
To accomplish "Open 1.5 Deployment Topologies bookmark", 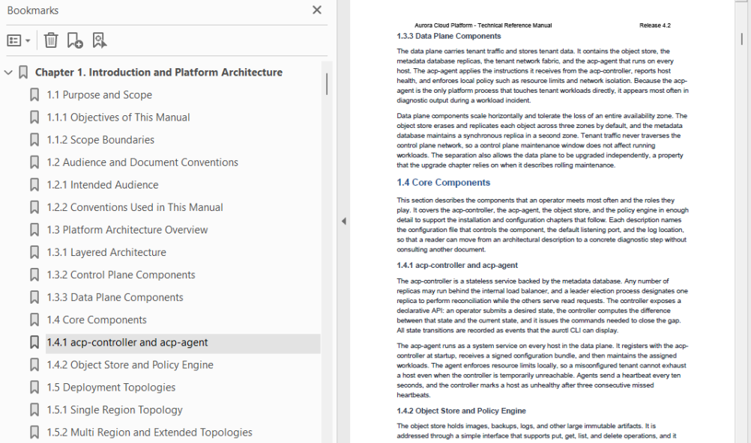I will [111, 388].
